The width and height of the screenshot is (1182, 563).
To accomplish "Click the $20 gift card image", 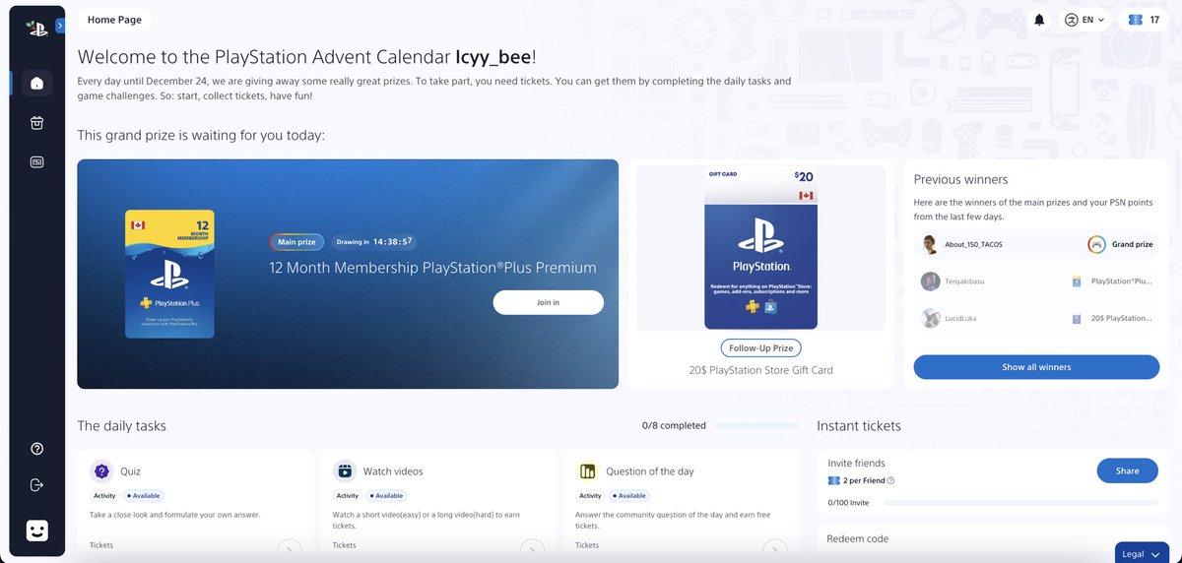I will point(760,248).
